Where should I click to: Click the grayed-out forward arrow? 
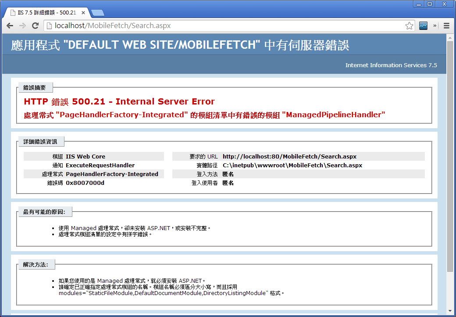point(22,26)
